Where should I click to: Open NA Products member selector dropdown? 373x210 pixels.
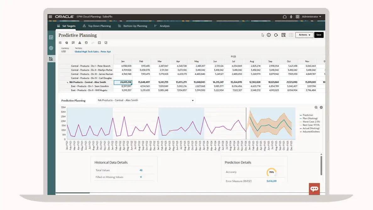pos(193,101)
